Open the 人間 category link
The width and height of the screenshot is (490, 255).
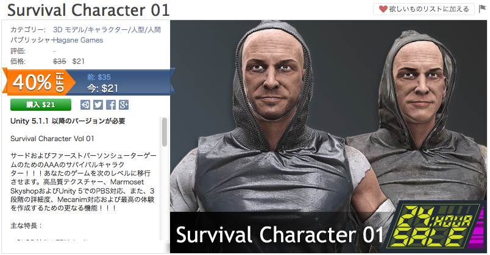(x=154, y=30)
